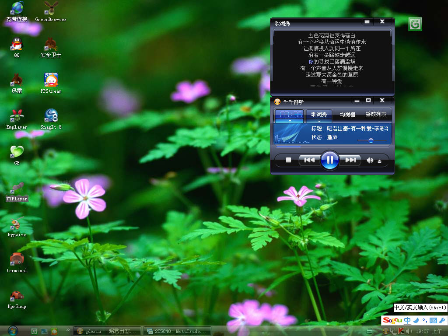Screen dimensions: 448x336
Task: Click lyric line 有一个呼唤从命运中悄悄传来
Action: click(332, 42)
